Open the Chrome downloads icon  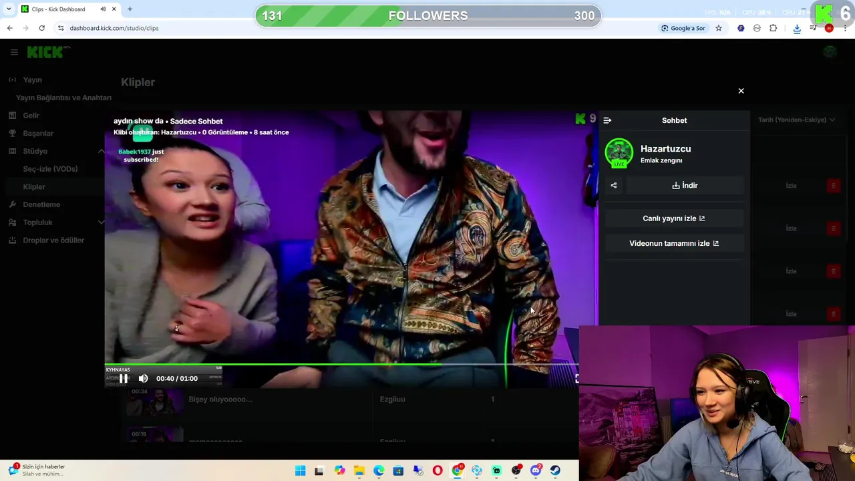pyautogui.click(x=797, y=28)
